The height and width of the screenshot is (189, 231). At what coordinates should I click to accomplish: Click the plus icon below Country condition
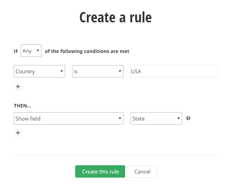[18, 87]
